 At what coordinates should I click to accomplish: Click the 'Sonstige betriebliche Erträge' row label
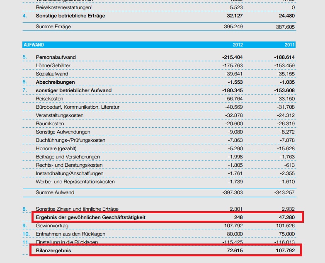pyautogui.click(x=70, y=16)
